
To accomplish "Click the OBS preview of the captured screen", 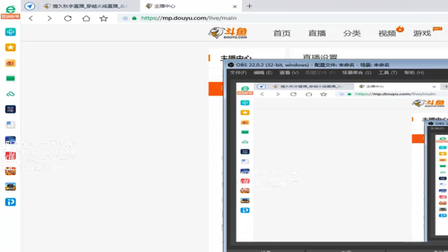I will (342, 162).
